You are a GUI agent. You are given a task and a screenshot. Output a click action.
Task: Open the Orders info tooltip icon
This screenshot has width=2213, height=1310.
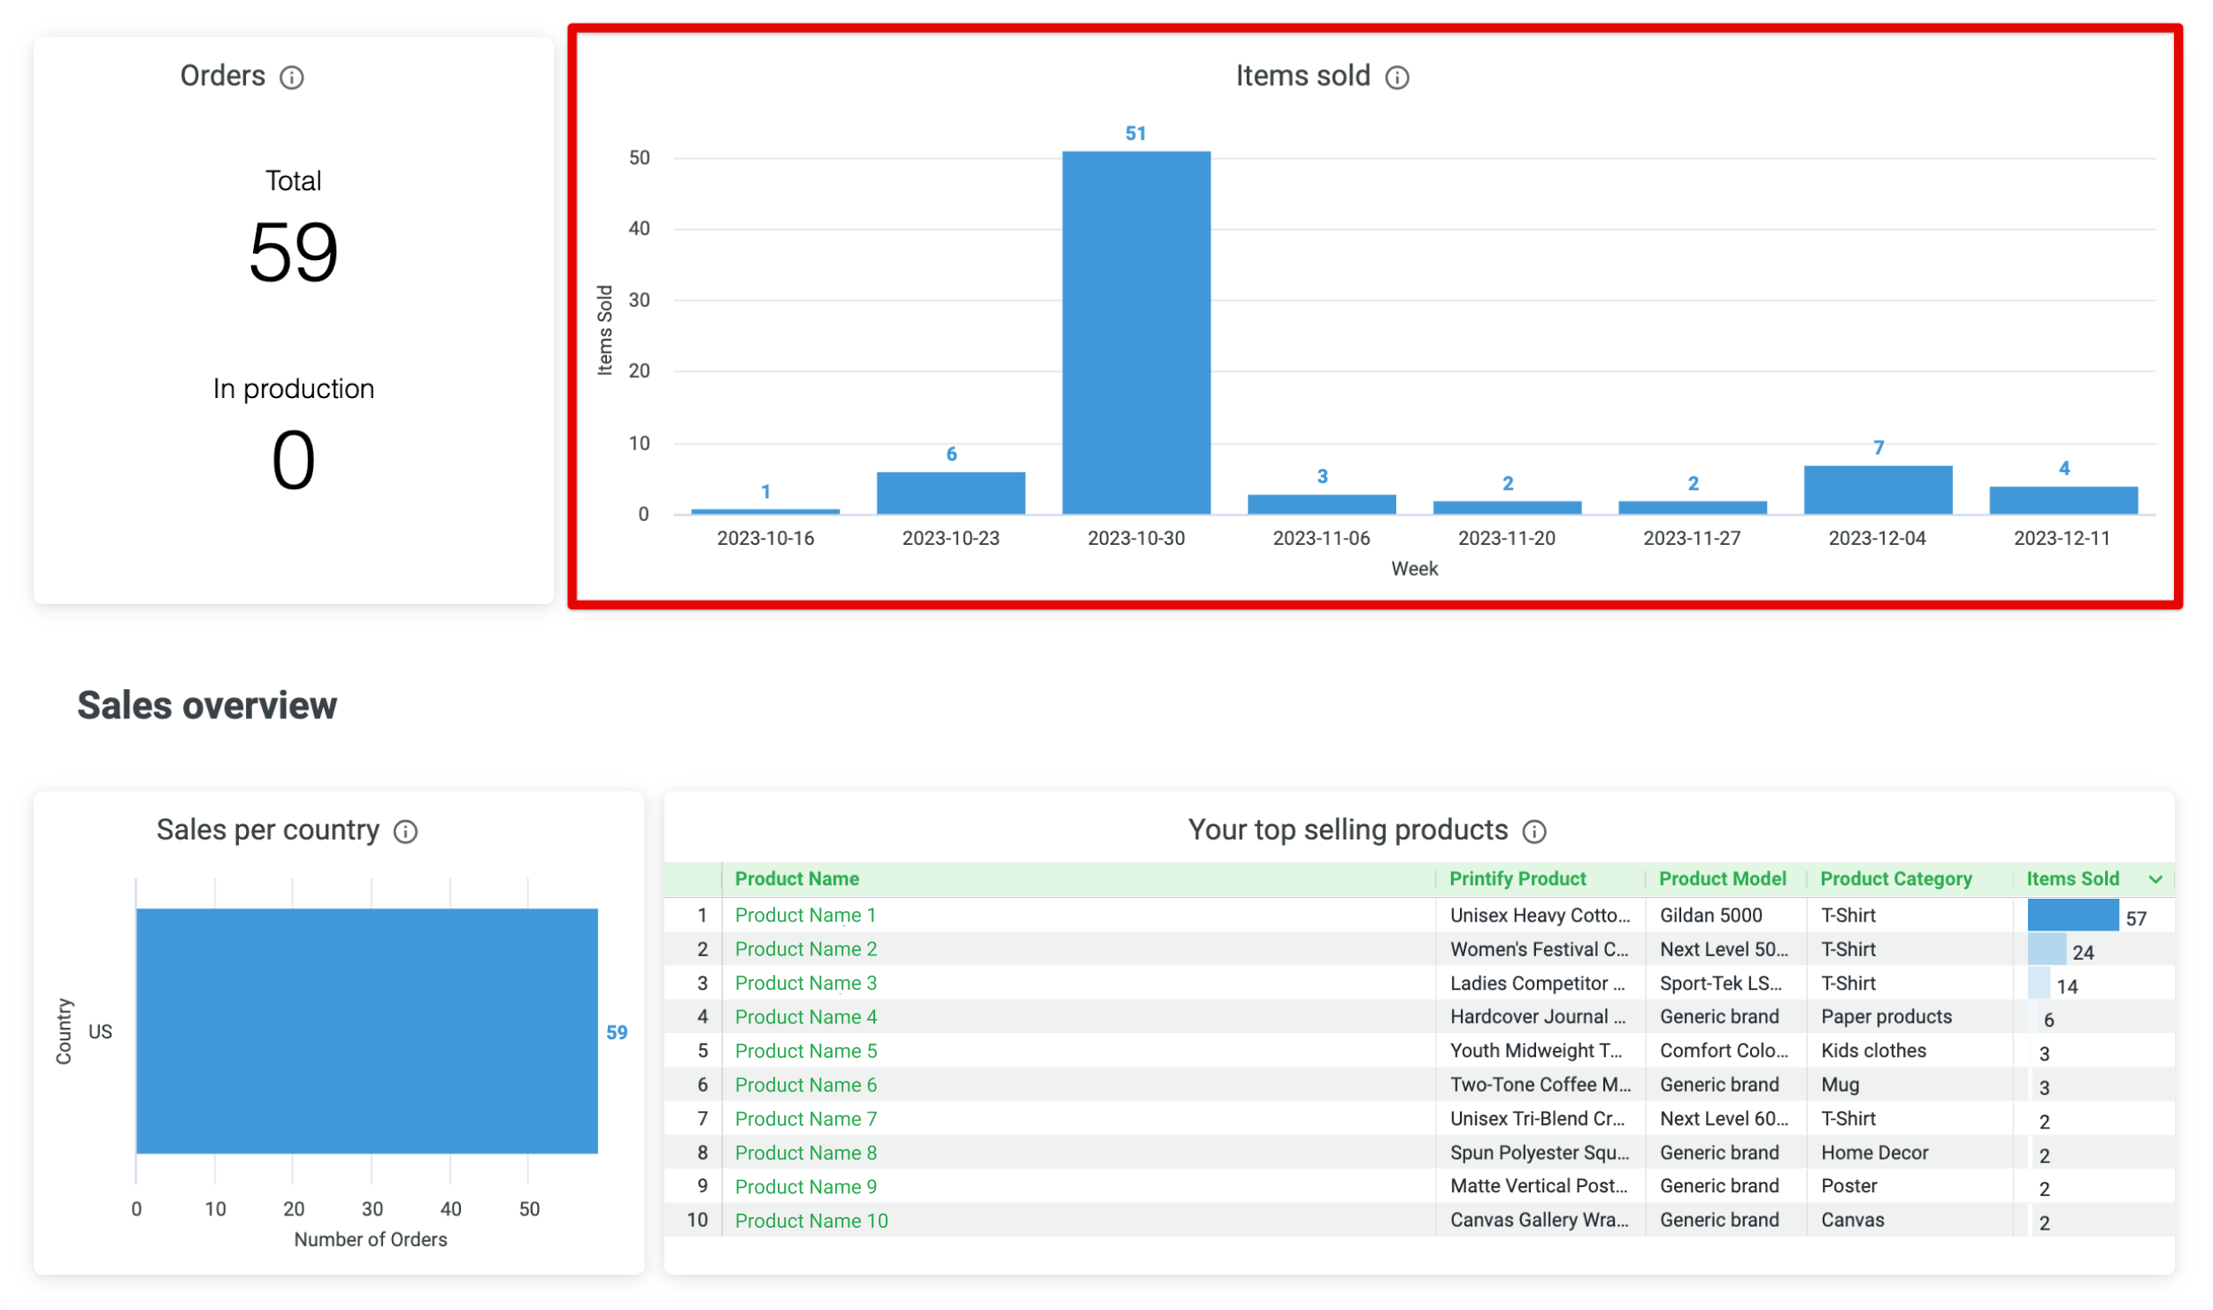pos(294,78)
